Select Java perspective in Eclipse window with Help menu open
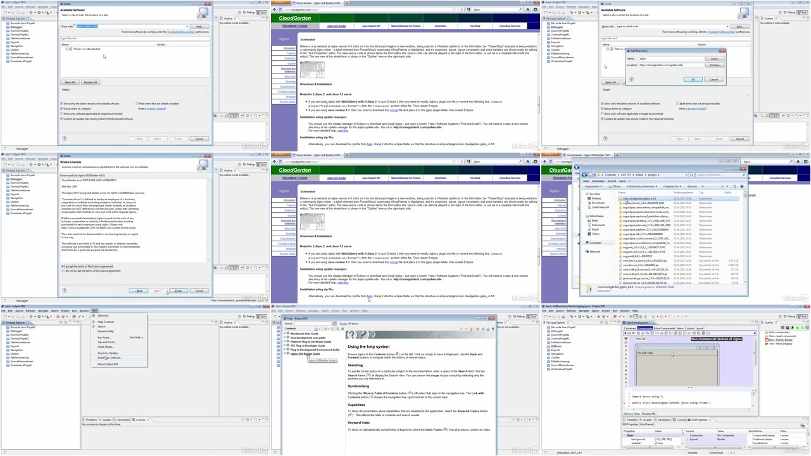 click(261, 317)
